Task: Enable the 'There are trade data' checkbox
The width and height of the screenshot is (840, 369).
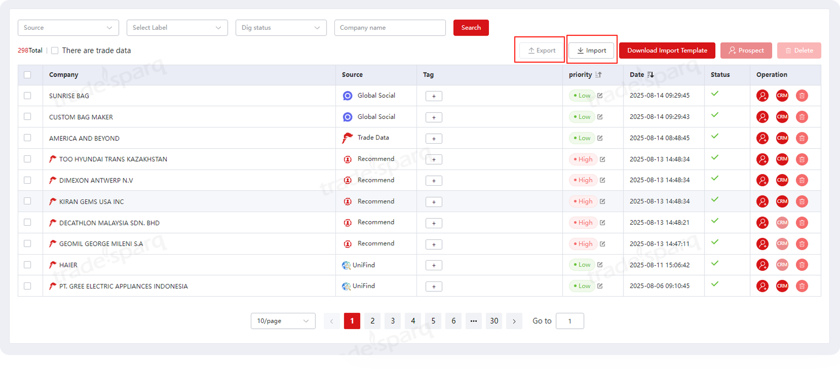Action: 55,50
